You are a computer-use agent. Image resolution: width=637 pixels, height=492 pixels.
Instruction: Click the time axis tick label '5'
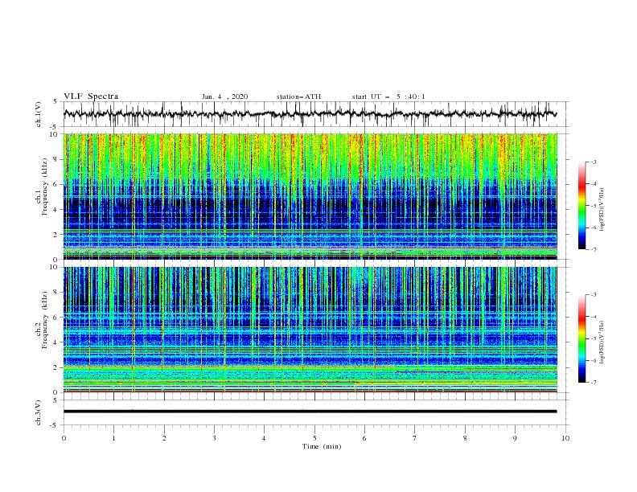click(314, 438)
